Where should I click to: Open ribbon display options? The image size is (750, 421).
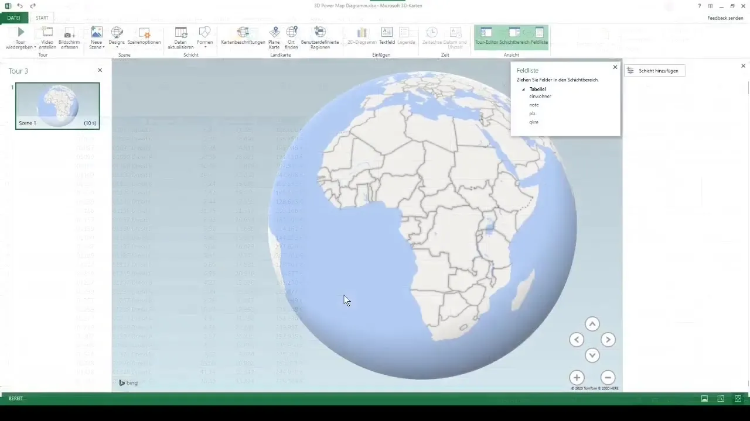coord(710,6)
